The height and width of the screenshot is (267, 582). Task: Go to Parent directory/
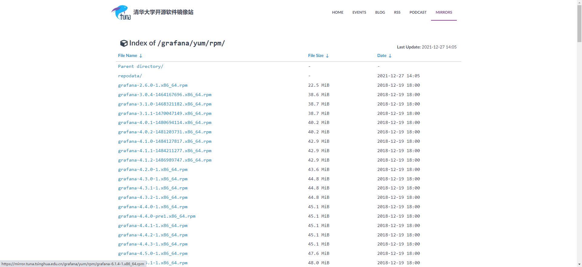pyautogui.click(x=141, y=66)
